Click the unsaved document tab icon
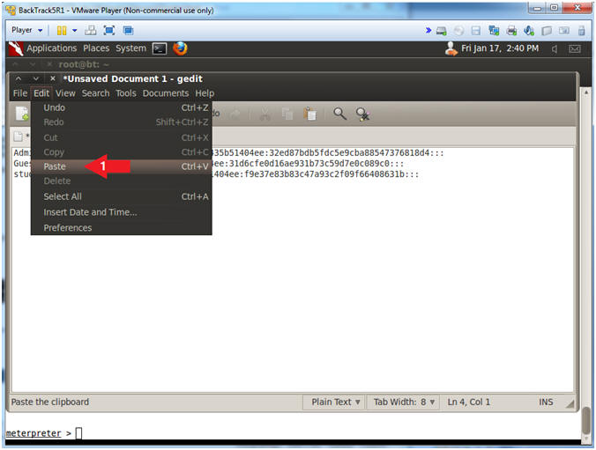The width and height of the screenshot is (596, 450). pyautogui.click(x=19, y=136)
